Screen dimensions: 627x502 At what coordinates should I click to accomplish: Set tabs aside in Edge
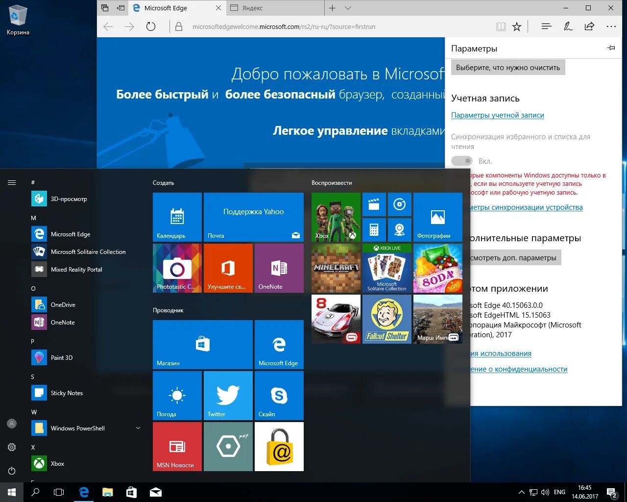tap(121, 8)
